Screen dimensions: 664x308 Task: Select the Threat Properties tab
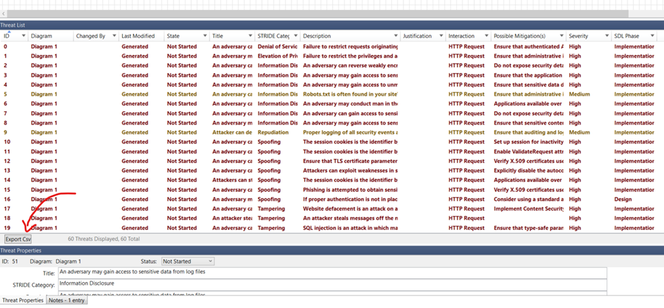tap(22, 301)
